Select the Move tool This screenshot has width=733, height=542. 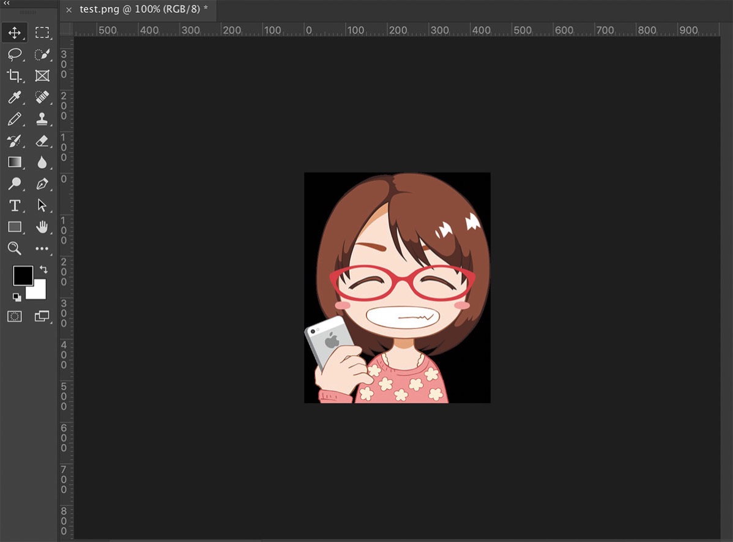15,32
